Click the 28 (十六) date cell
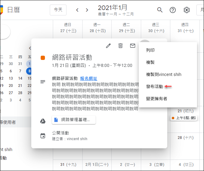This screenshot has height=171, width=204. click(185, 137)
